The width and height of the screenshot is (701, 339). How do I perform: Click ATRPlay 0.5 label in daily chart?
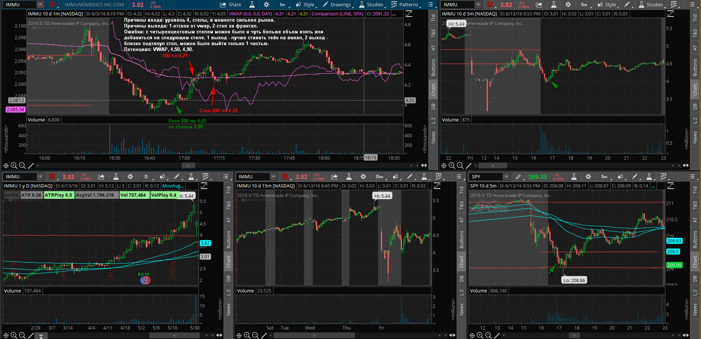(58, 195)
